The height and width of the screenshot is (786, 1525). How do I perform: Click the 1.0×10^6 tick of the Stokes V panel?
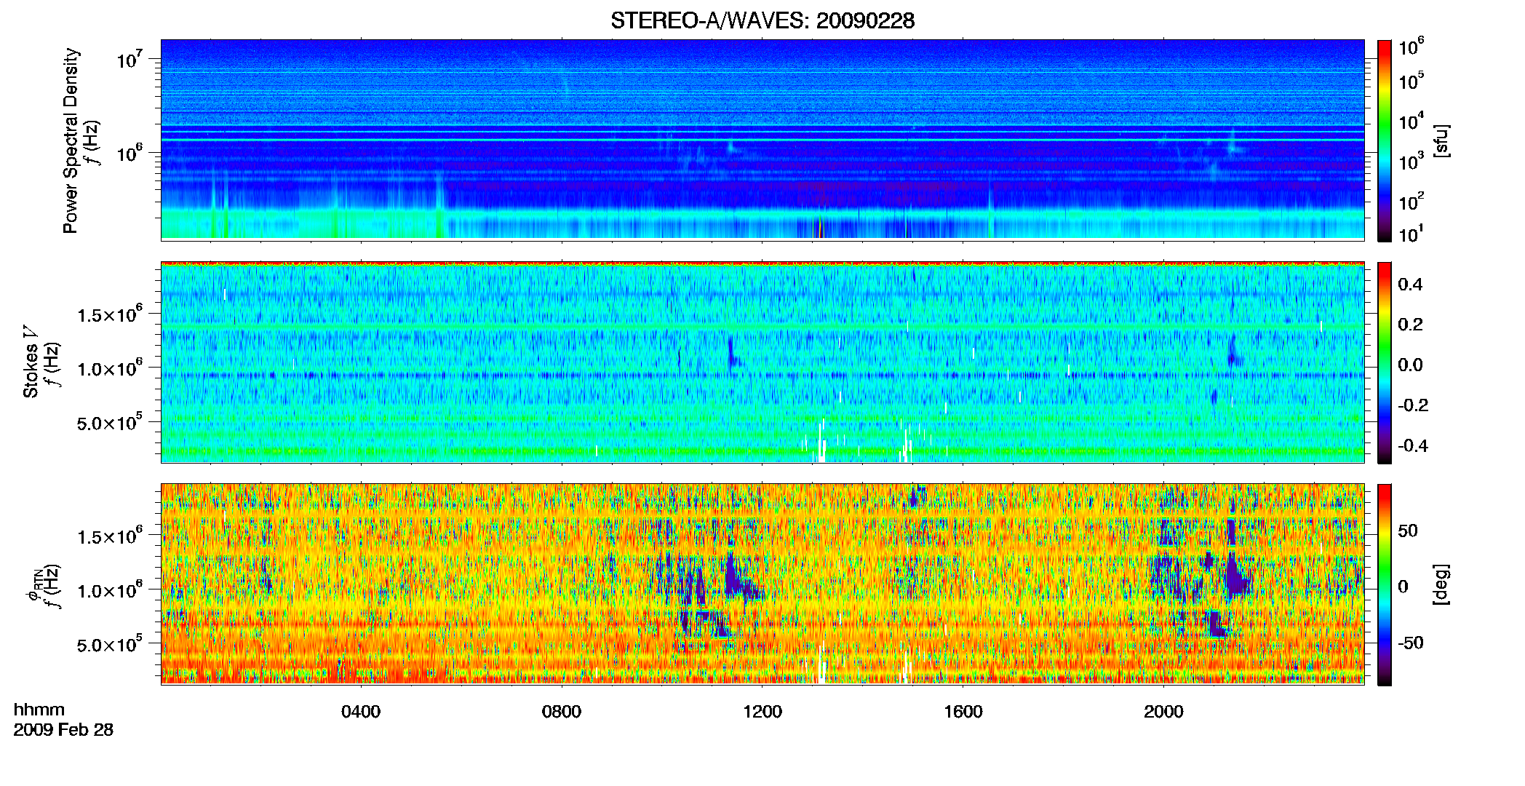111,368
